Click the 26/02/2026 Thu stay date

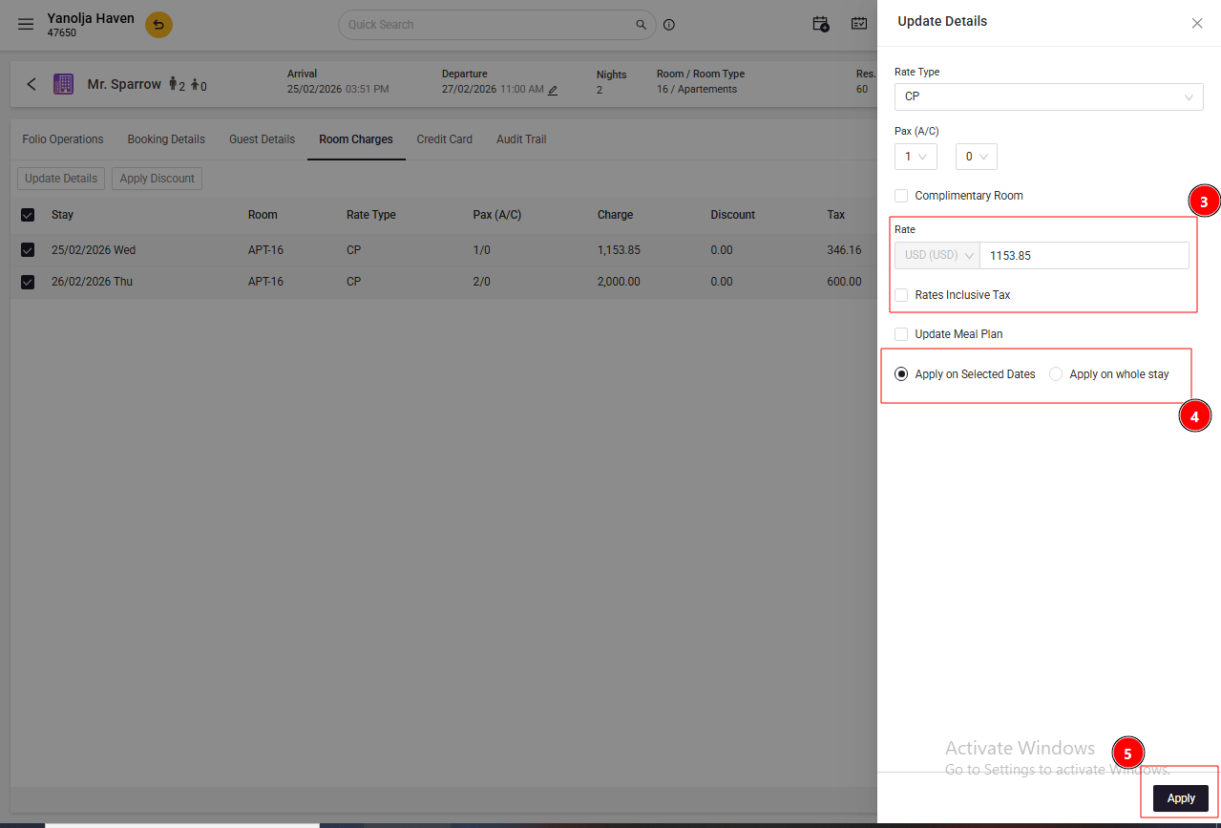click(93, 282)
